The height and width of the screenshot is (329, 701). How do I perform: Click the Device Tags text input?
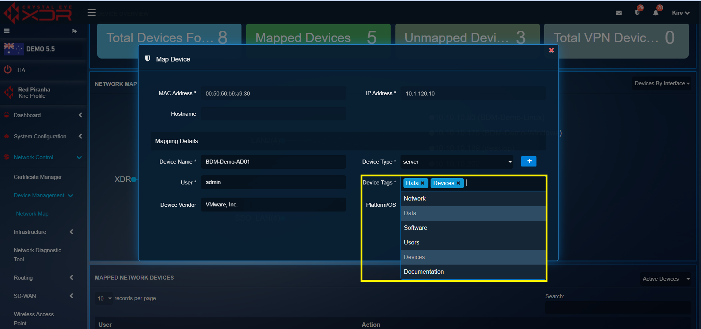(505, 183)
